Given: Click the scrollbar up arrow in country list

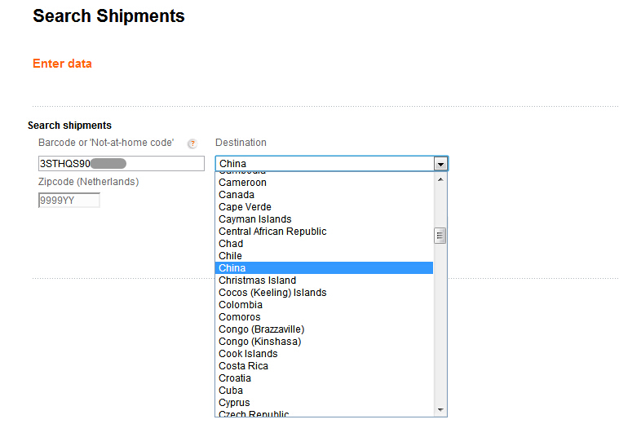Looking at the screenshot, I should [440, 179].
